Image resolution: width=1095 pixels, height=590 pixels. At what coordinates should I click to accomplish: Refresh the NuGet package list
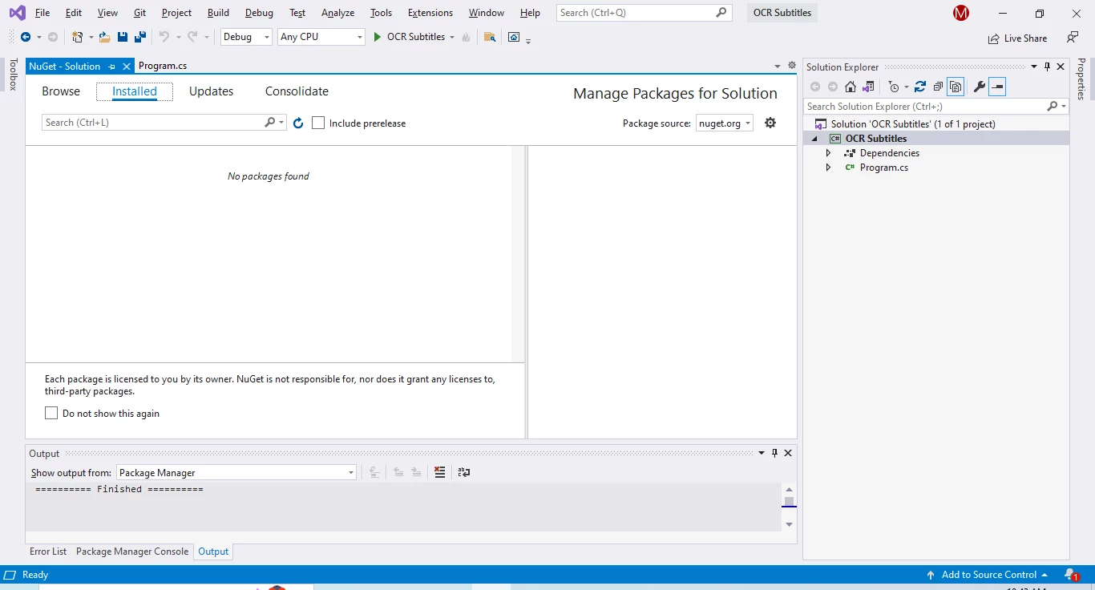coord(298,123)
